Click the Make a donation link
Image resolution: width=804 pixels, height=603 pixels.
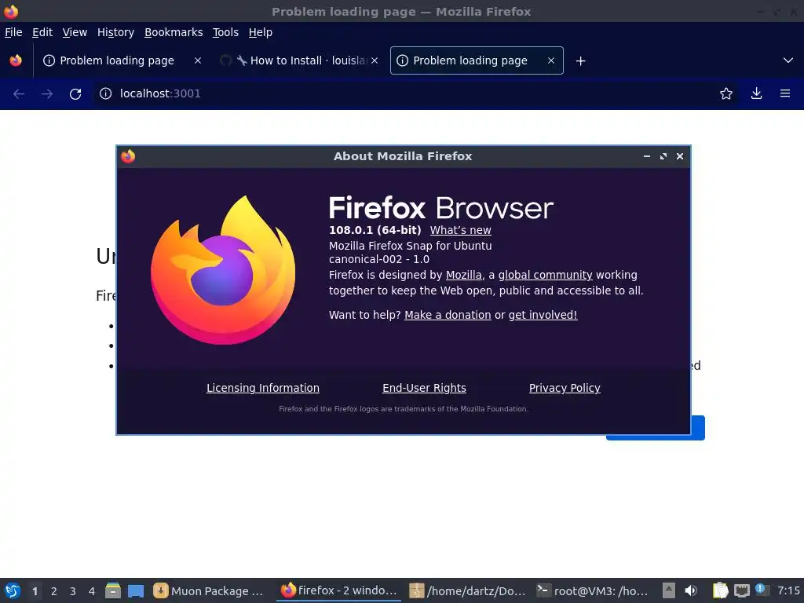pyautogui.click(x=448, y=315)
